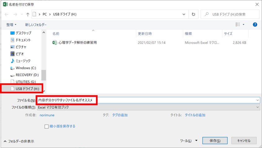Open the ファイル名 history dropdown arrow

coord(257,100)
